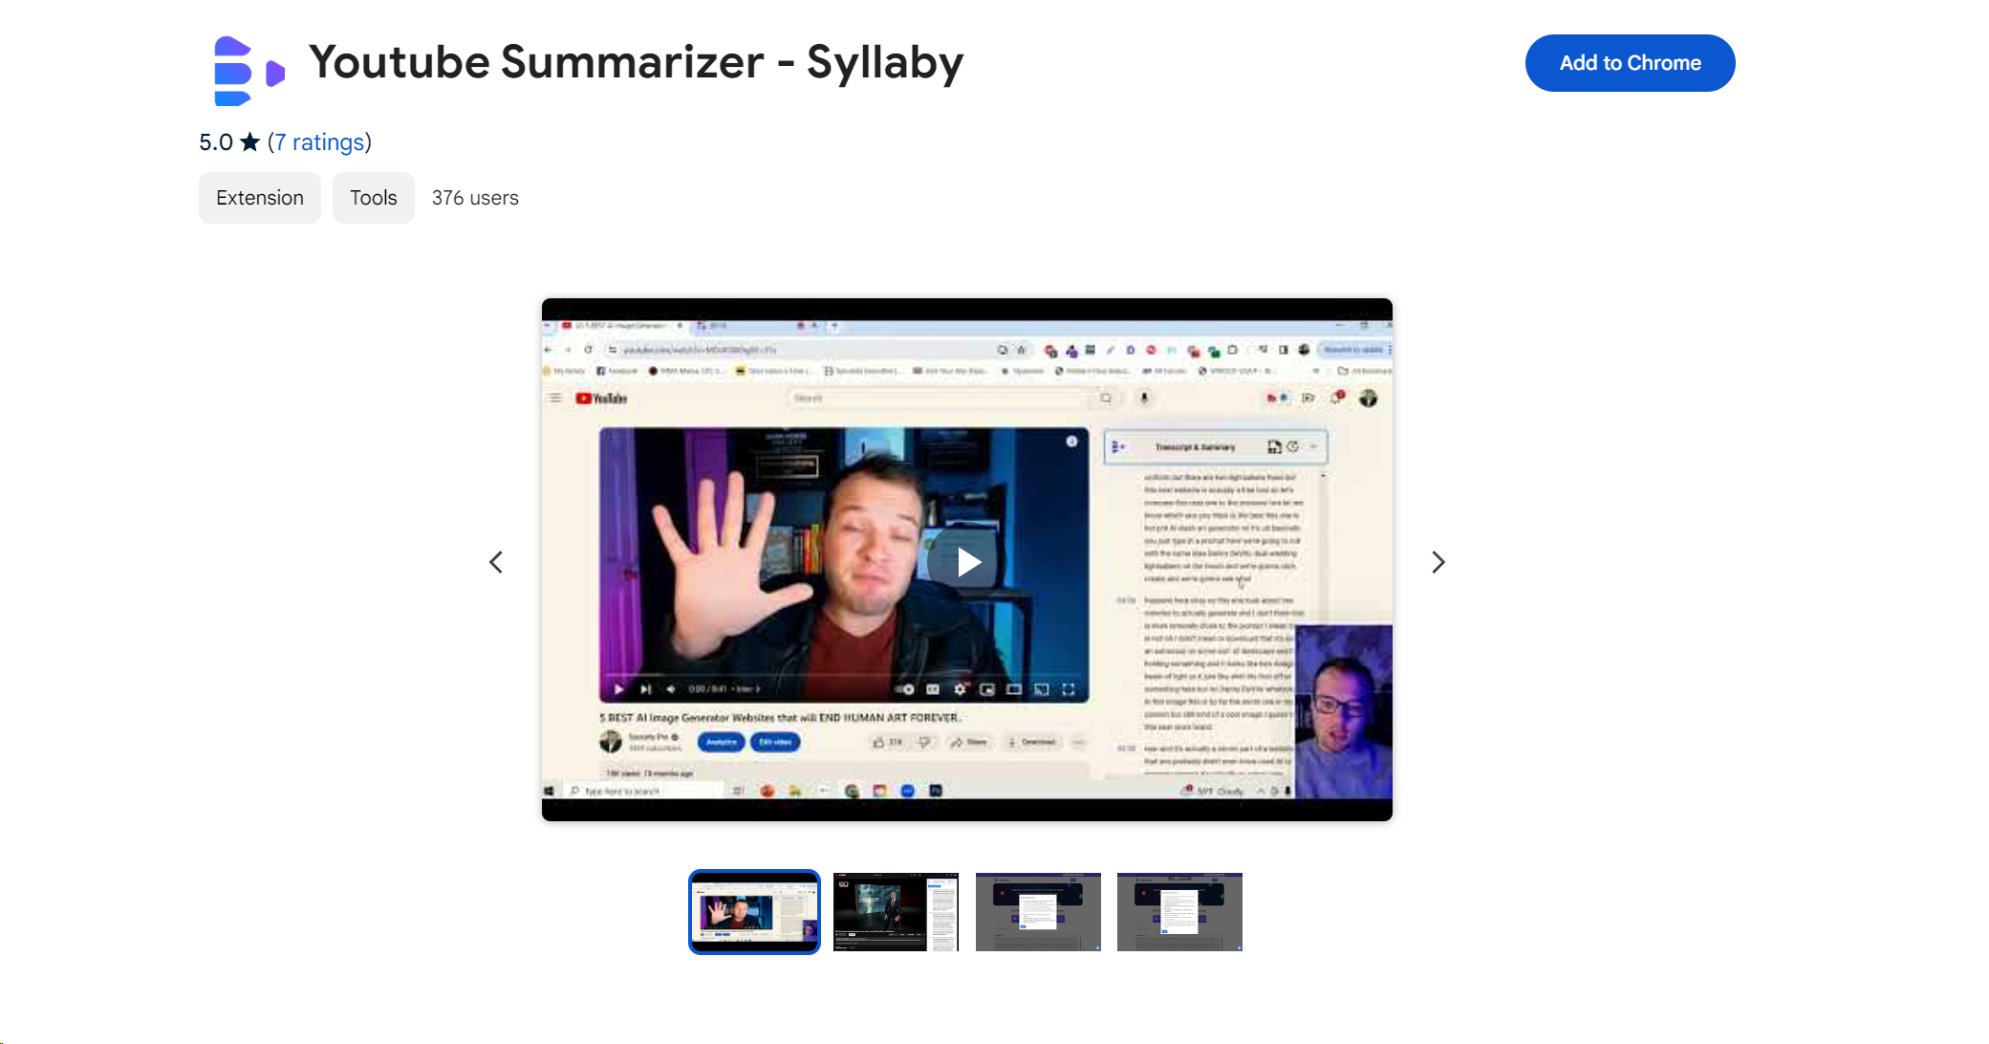The height and width of the screenshot is (1044, 1989).
Task: Click the third thumbnail in carousel
Action: tap(1039, 912)
